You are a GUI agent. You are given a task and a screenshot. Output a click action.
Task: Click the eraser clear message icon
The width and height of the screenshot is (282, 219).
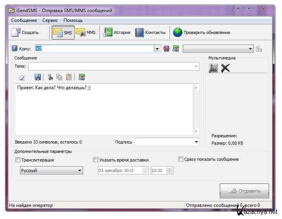click(22, 77)
